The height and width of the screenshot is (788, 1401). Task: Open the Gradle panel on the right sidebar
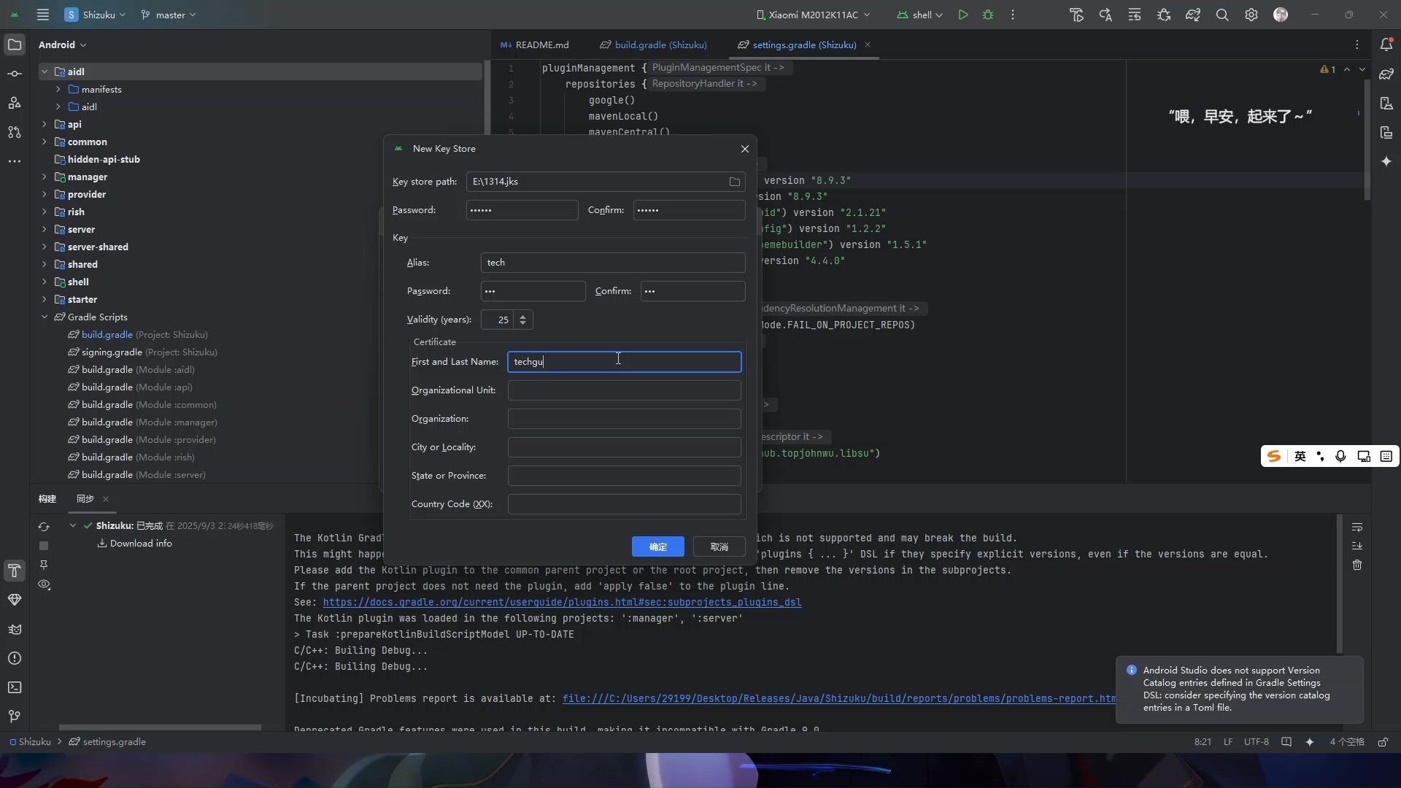click(x=1387, y=74)
